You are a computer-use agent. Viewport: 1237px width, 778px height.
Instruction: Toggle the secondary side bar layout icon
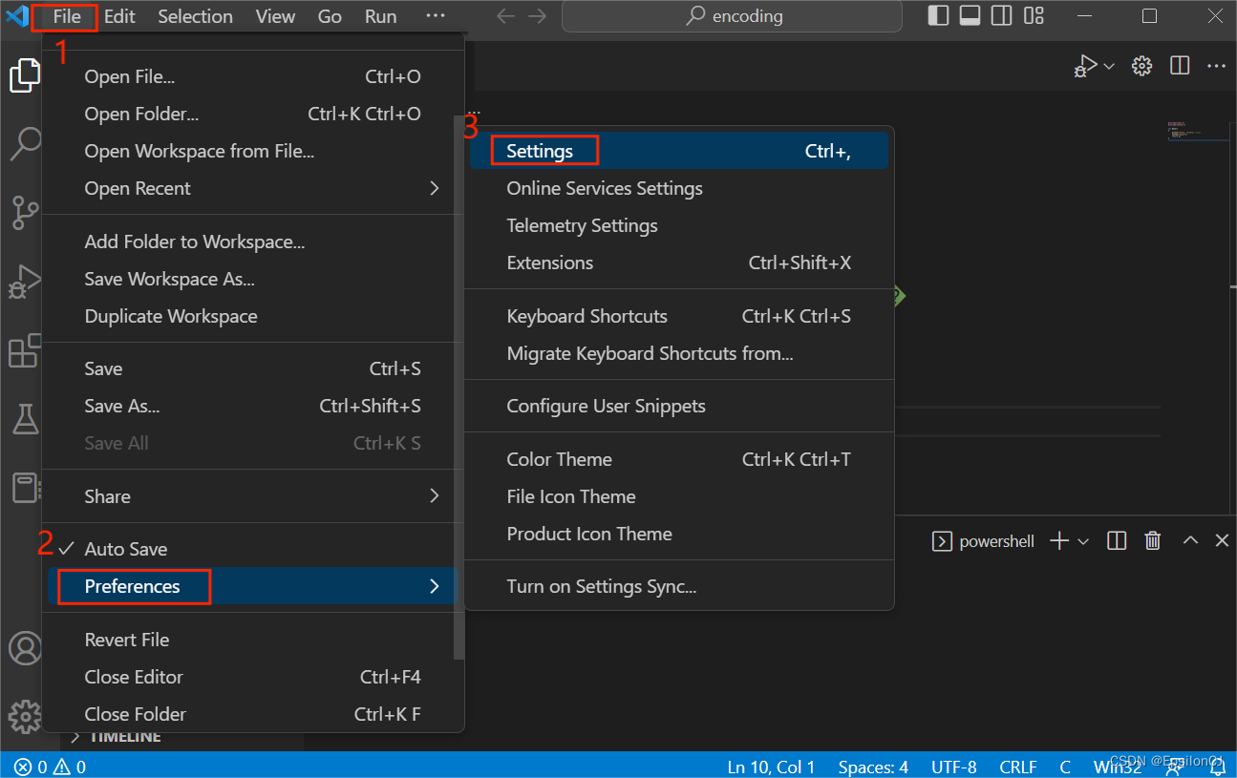tap(1002, 15)
